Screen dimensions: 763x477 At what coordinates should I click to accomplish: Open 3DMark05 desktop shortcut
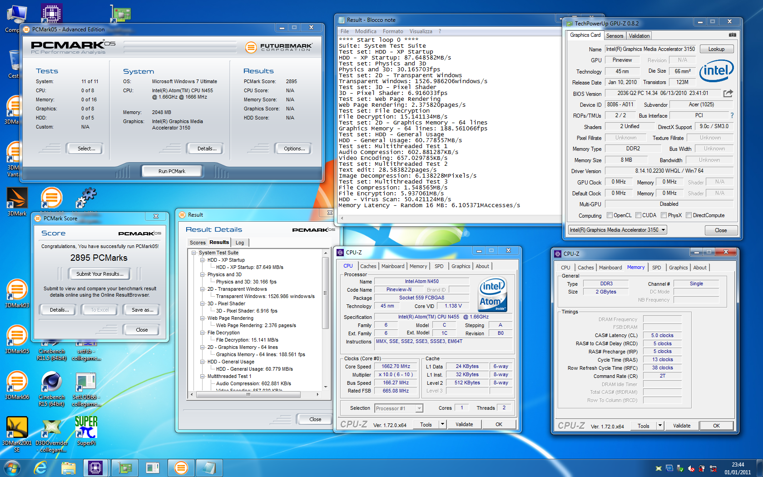click(x=17, y=339)
